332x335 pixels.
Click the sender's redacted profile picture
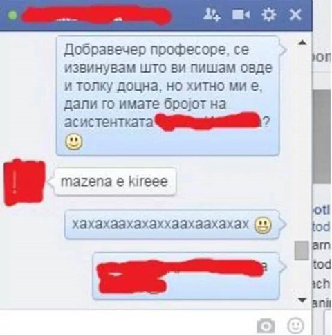pyautogui.click(x=24, y=182)
